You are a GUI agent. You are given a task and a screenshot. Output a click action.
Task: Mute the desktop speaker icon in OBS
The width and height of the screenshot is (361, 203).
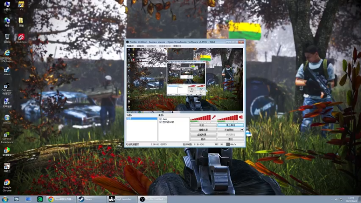pyautogui.click(x=241, y=117)
